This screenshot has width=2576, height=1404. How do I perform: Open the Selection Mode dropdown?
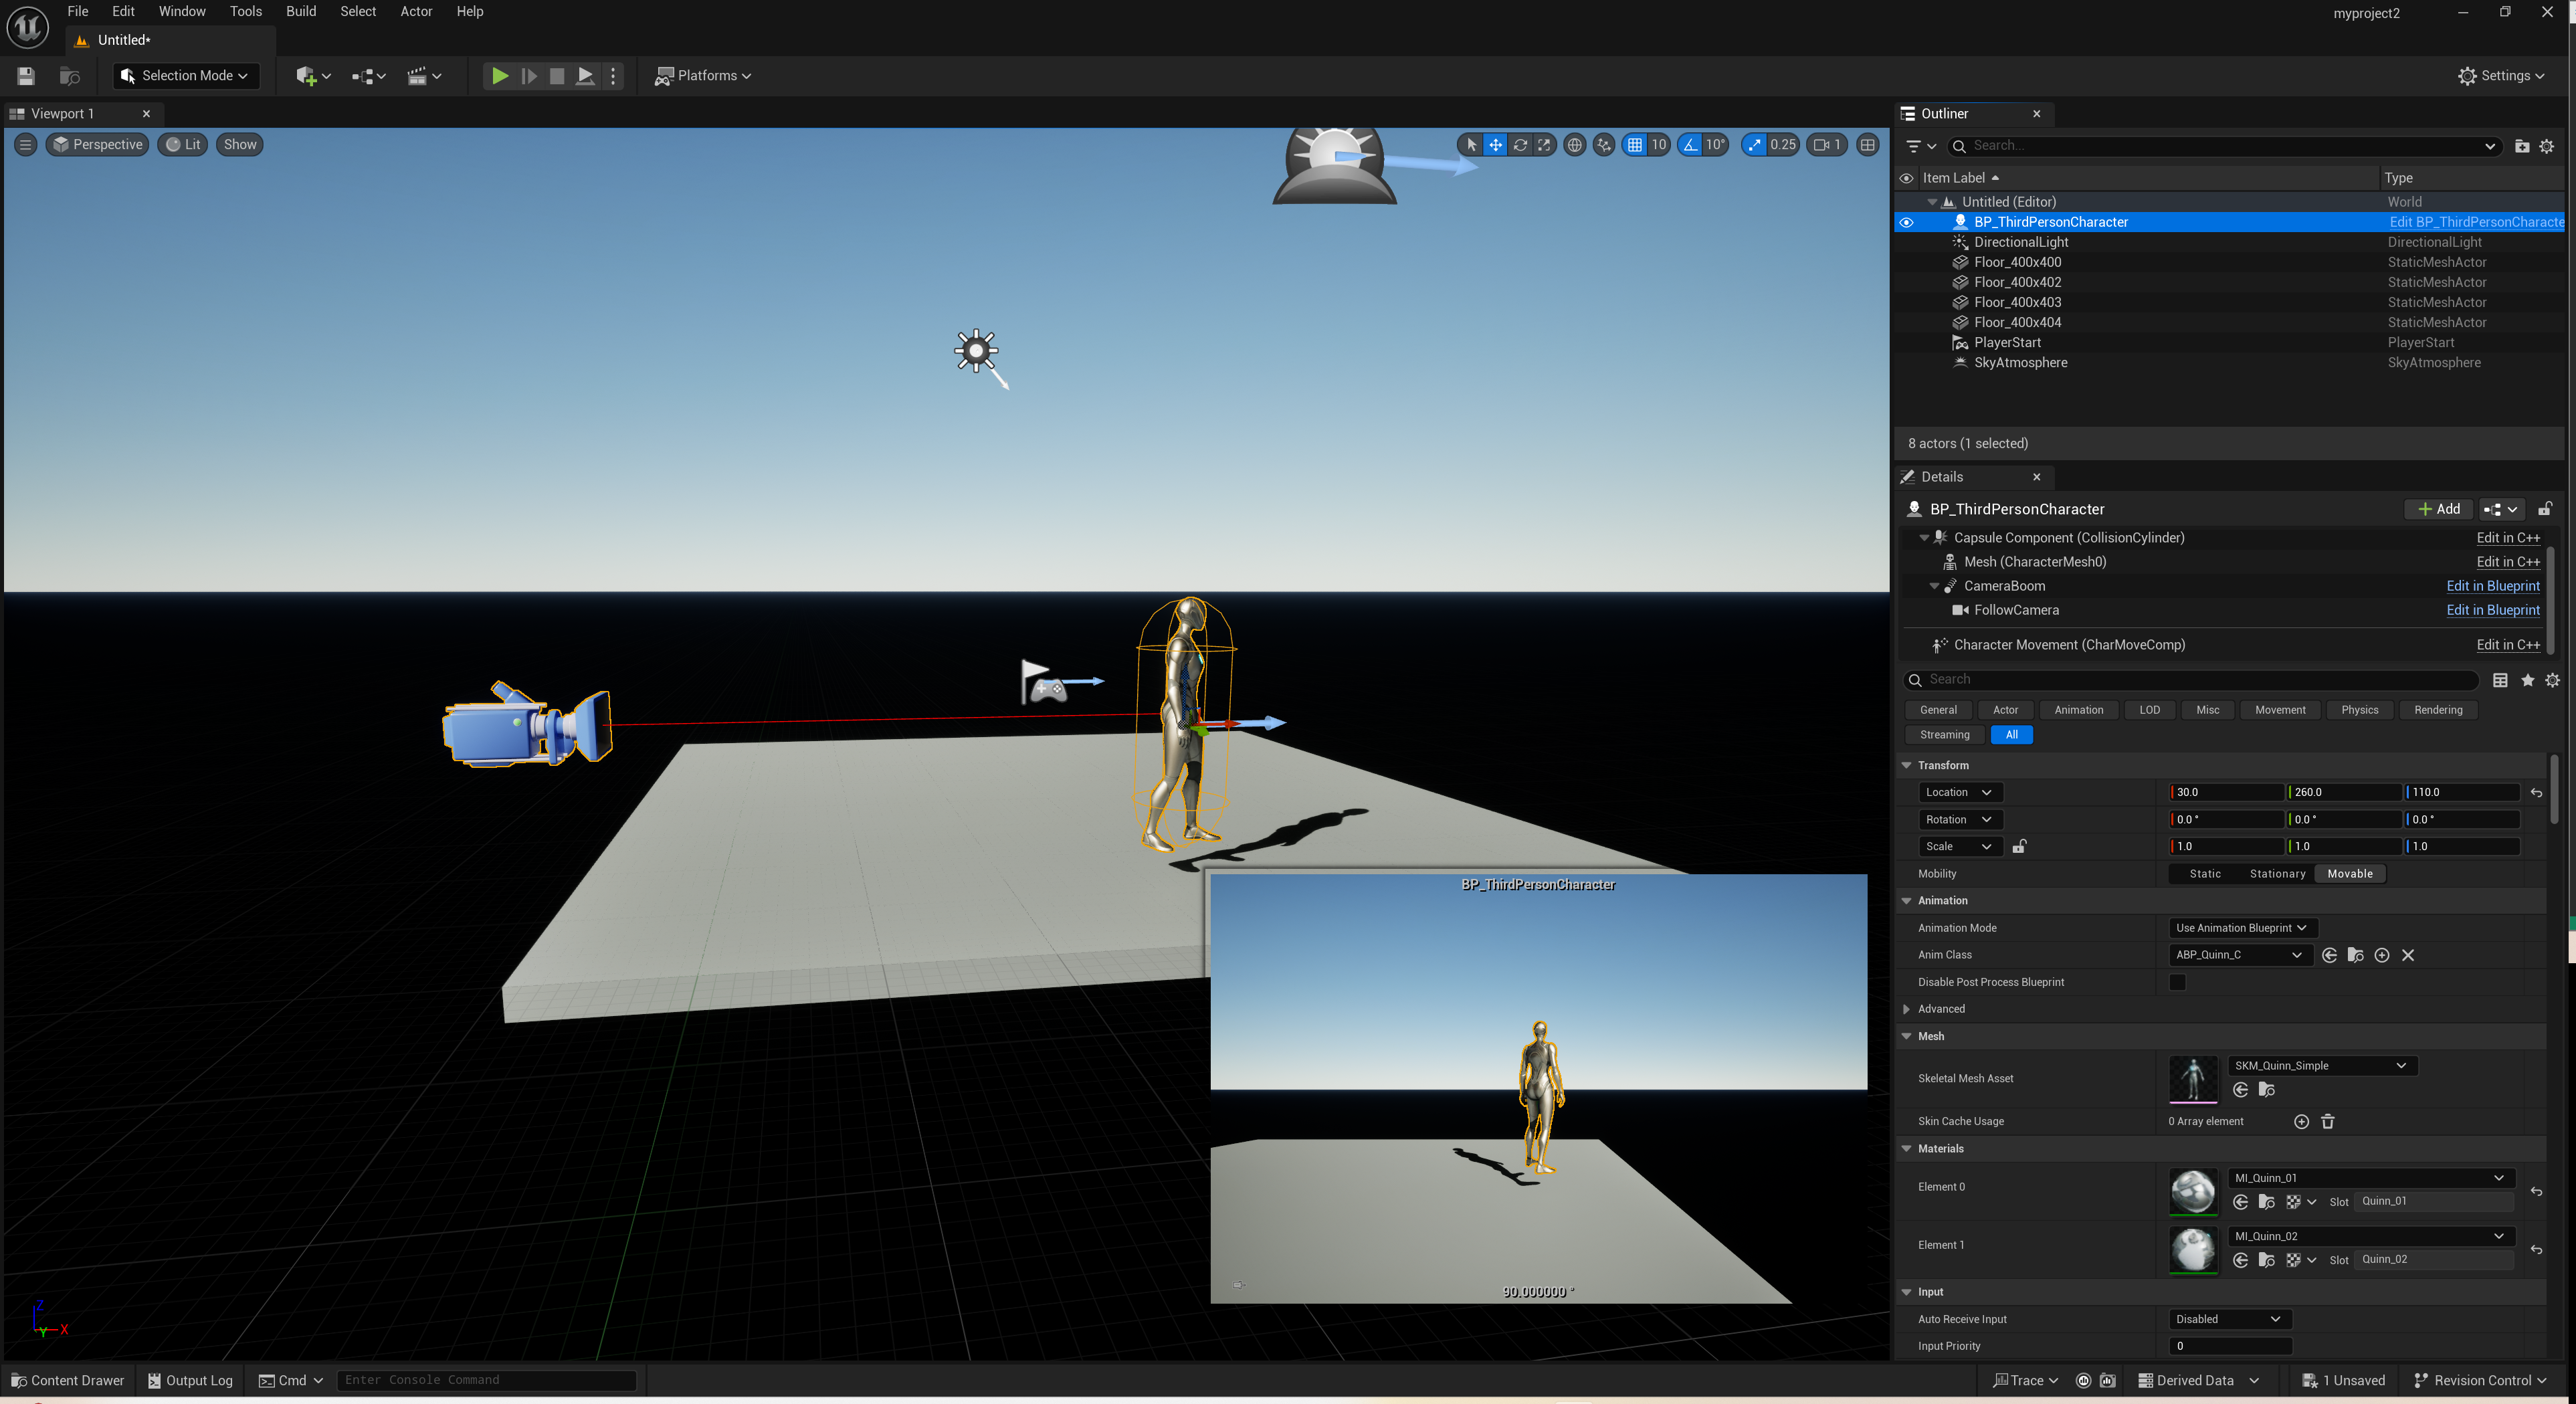(187, 76)
